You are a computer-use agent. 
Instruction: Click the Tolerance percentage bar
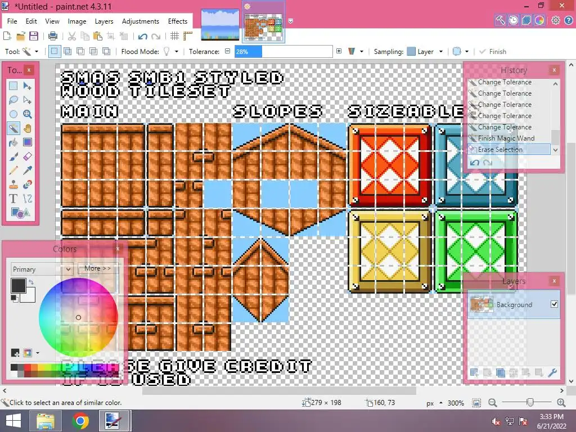(283, 51)
